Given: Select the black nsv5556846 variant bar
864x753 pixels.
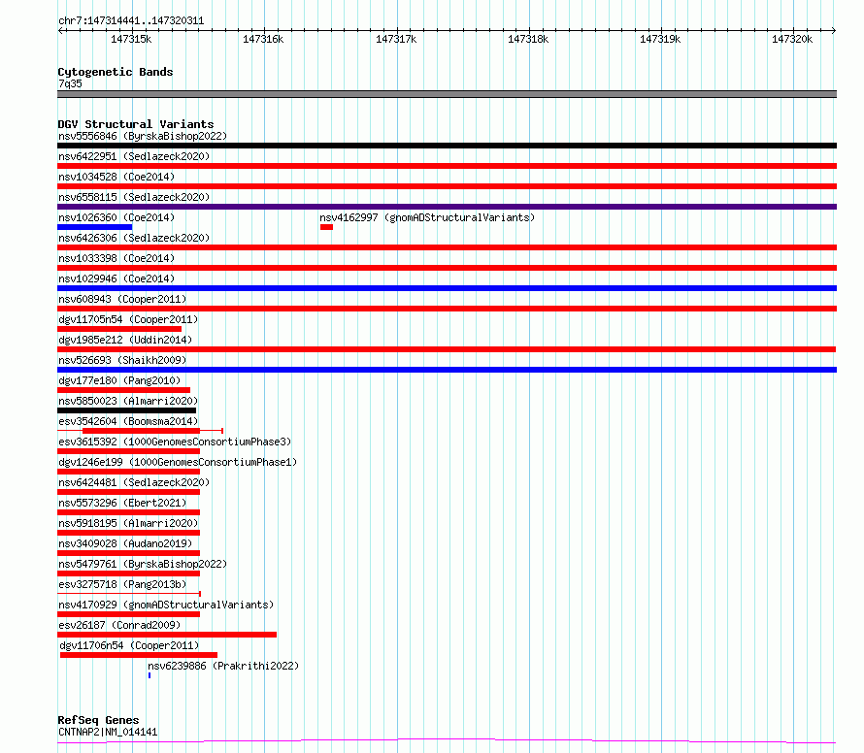Looking at the screenshot, I should coord(447,146).
